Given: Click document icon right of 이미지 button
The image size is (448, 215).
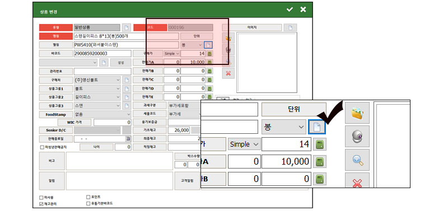Looking at the screenshot, I should [x=290, y=27].
